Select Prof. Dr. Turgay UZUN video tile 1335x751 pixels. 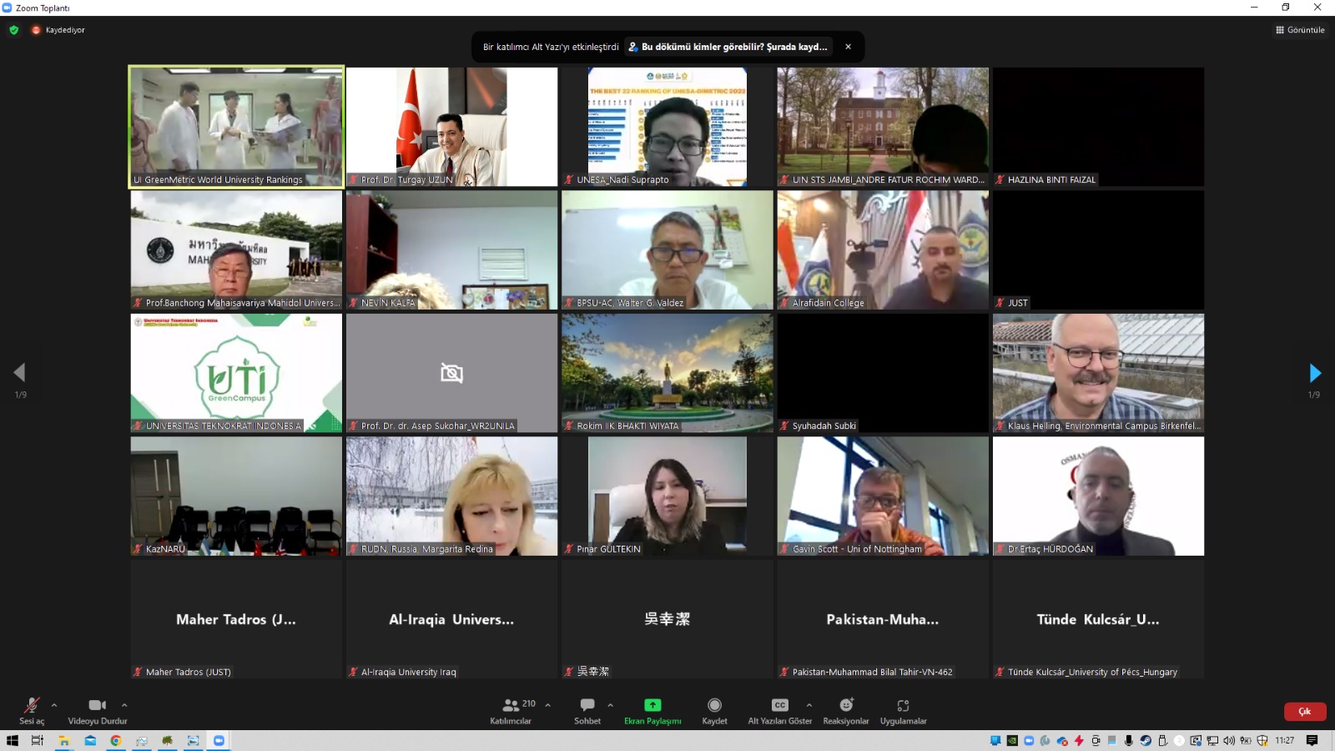pos(451,127)
